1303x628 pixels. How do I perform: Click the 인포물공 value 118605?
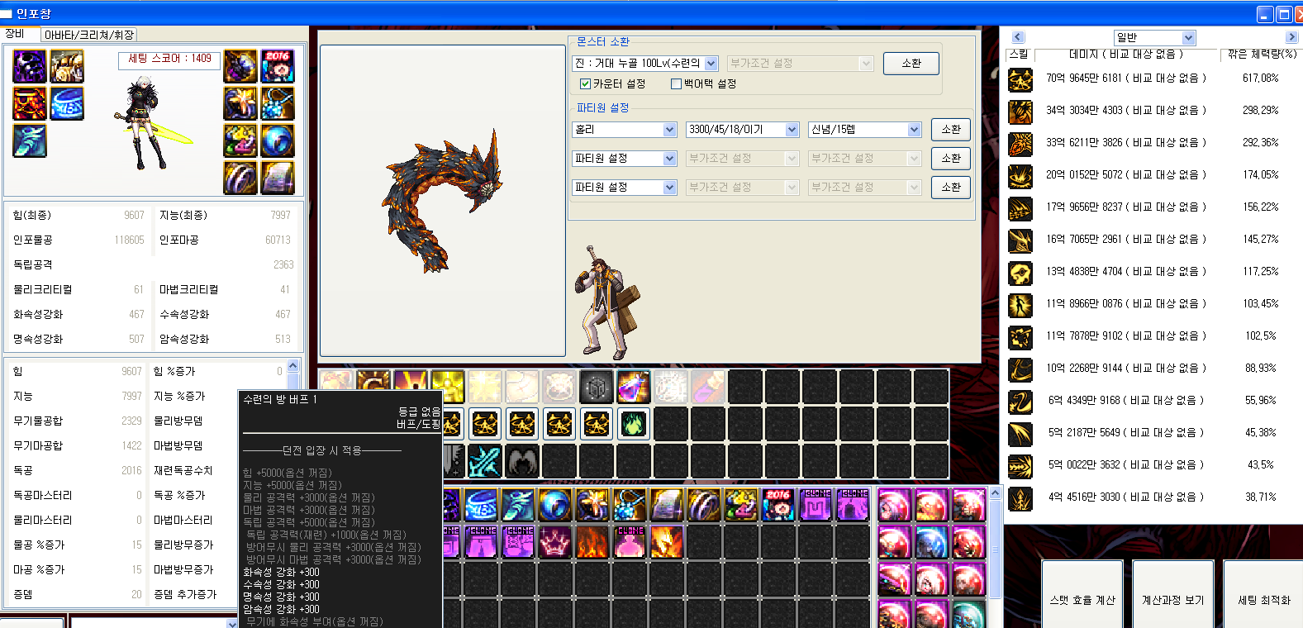[129, 240]
